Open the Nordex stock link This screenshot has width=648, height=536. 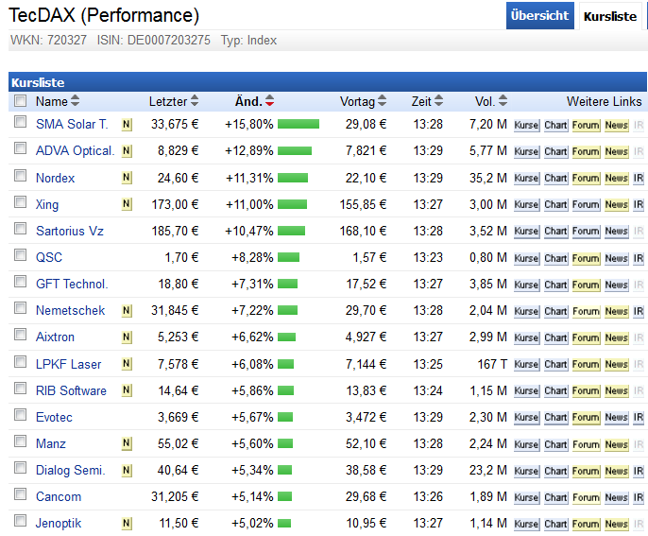[x=56, y=178]
